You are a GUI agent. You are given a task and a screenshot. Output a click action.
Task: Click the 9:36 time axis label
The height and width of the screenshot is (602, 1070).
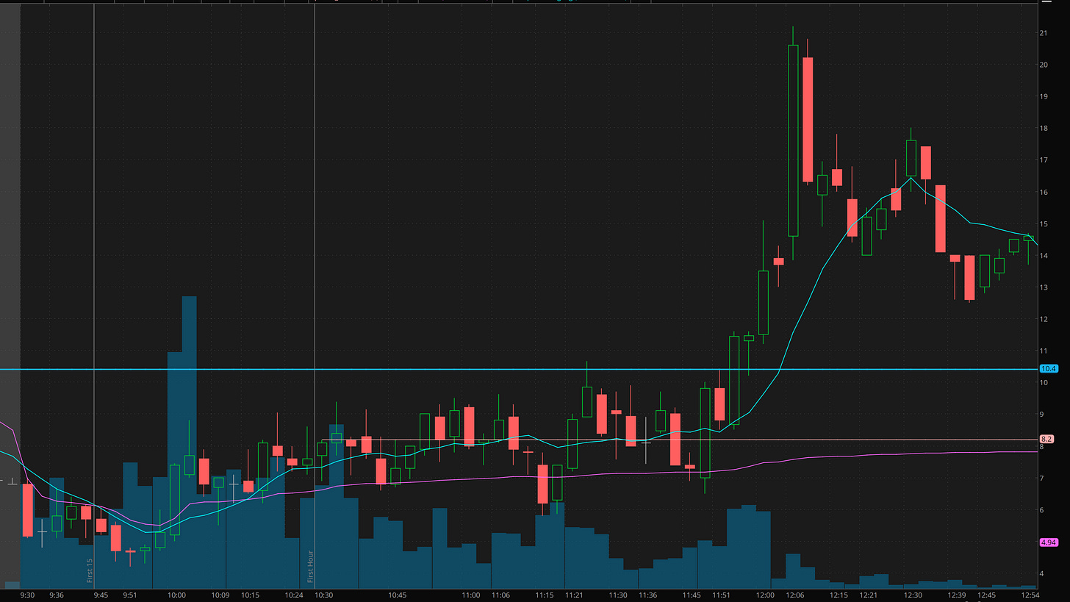[x=57, y=595]
